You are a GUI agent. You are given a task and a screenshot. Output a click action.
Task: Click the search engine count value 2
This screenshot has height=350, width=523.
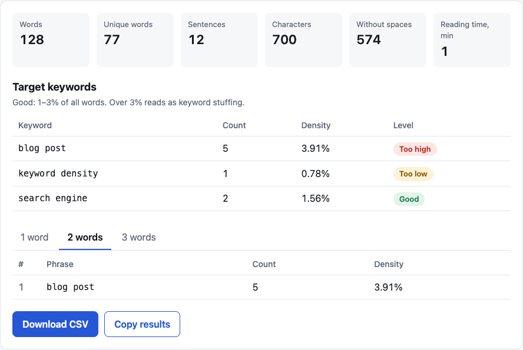[x=226, y=198]
